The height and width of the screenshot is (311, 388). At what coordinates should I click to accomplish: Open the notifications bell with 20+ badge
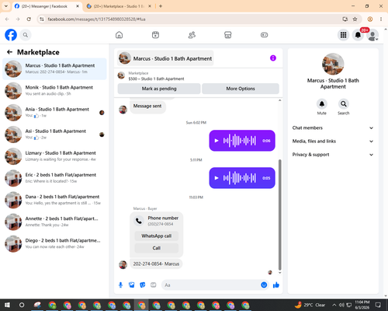pos(358,35)
